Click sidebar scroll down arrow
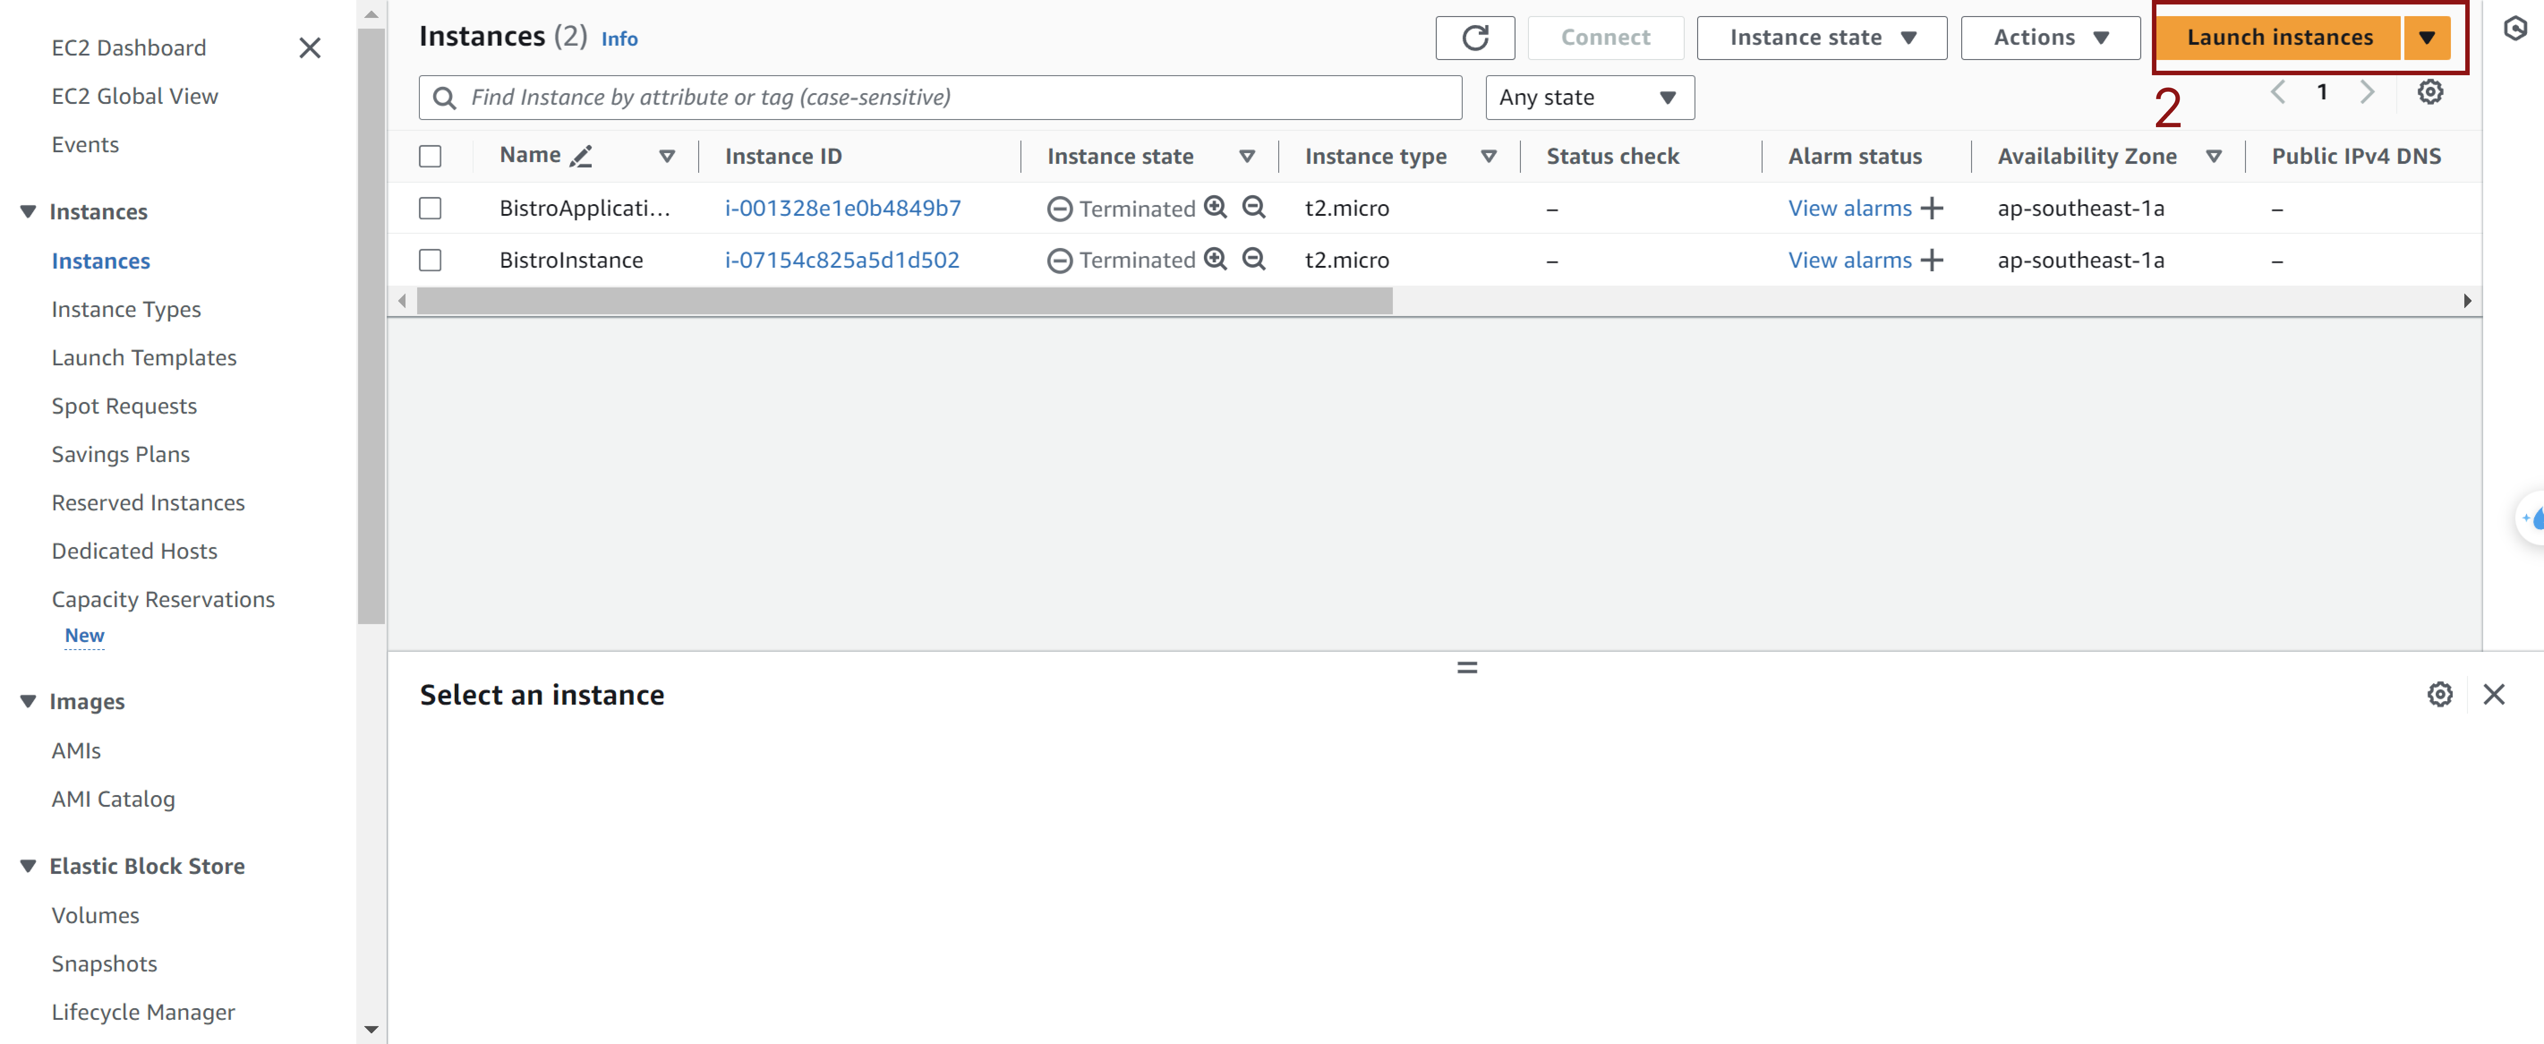The width and height of the screenshot is (2544, 1044). [371, 1029]
